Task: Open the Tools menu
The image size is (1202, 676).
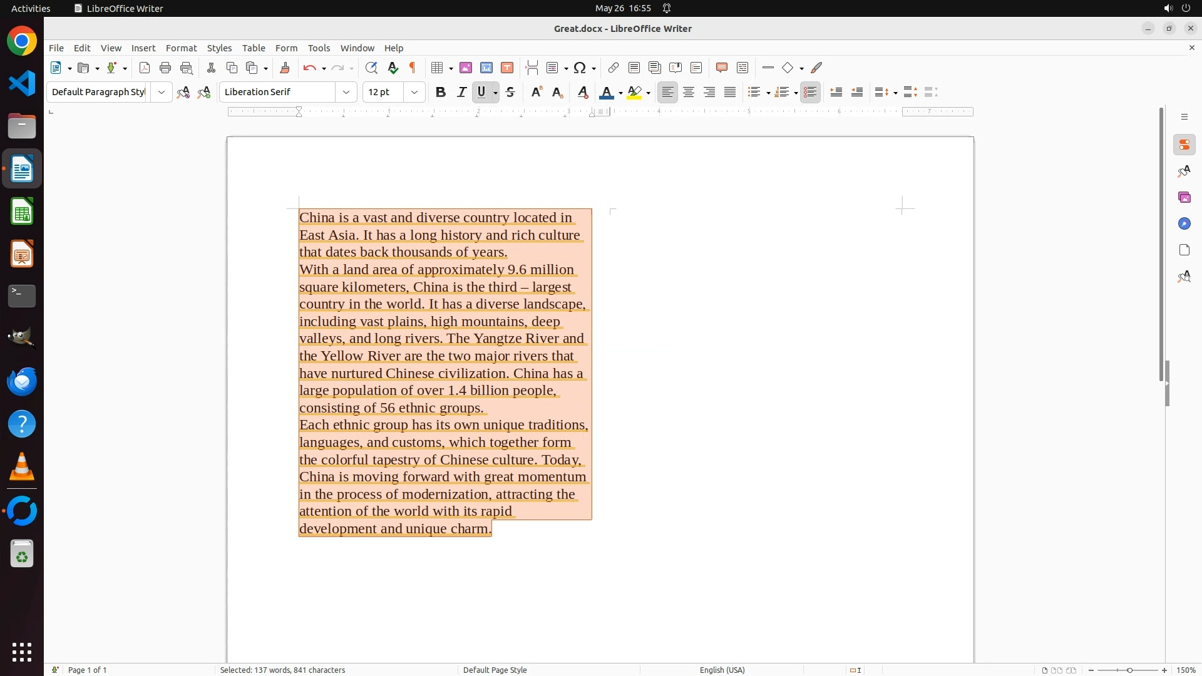Action: click(x=319, y=48)
